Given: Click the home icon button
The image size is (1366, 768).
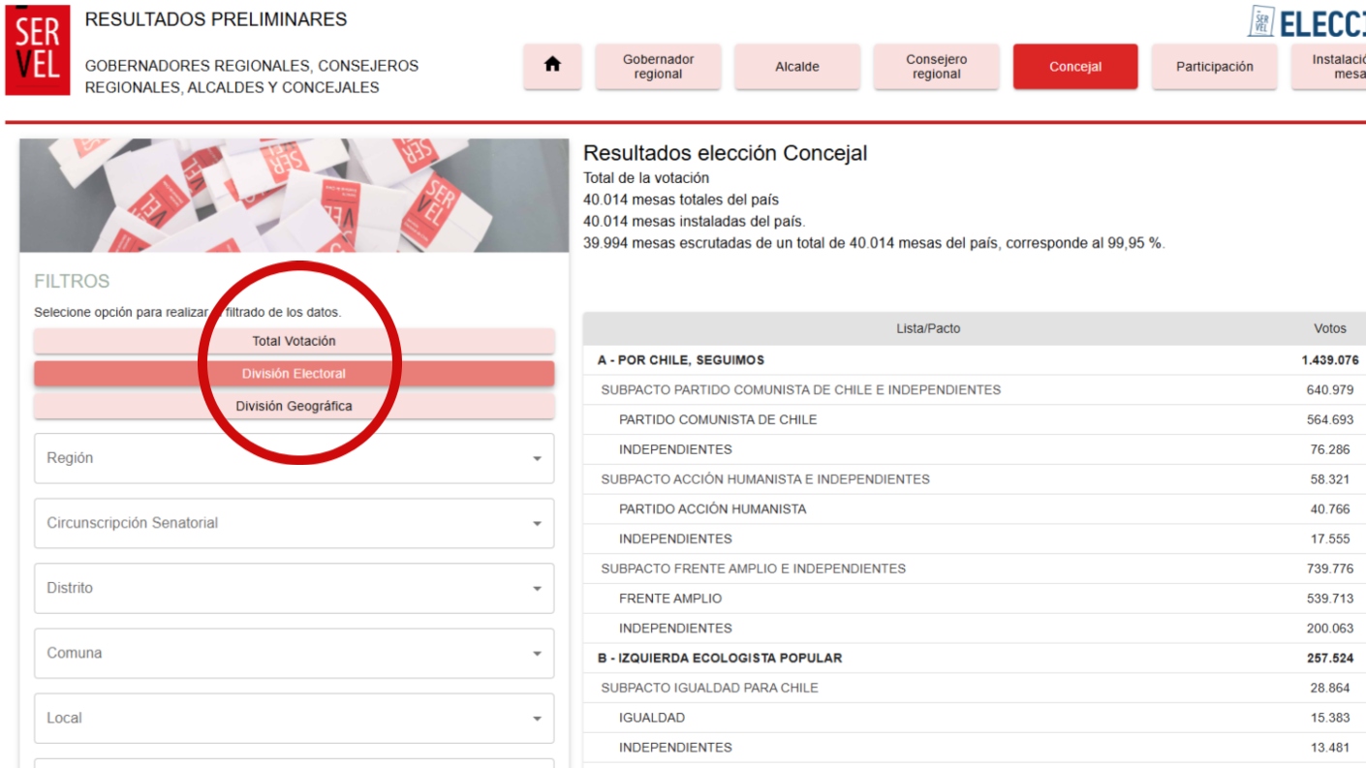Looking at the screenshot, I should click(552, 66).
